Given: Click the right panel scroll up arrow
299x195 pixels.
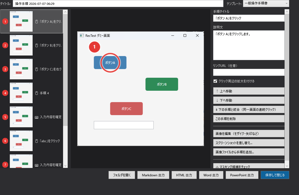Looking at the screenshot, I should (x=287, y=12).
